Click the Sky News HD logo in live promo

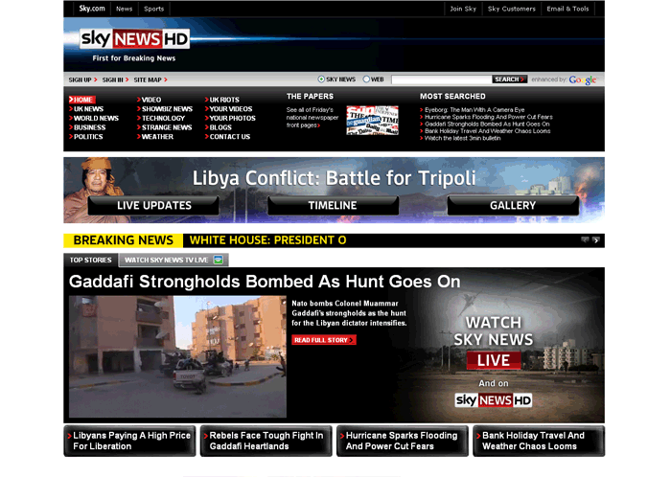pos(493,400)
